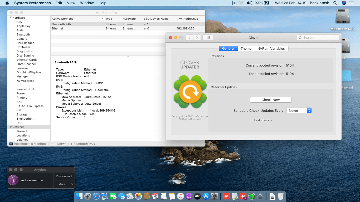Open Reminders from the Dock

click(x=164, y=196)
